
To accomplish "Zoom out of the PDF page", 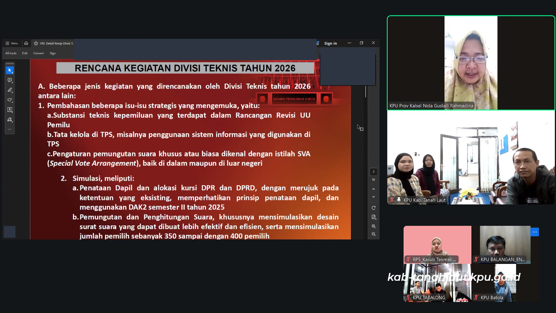I will click(x=374, y=234).
